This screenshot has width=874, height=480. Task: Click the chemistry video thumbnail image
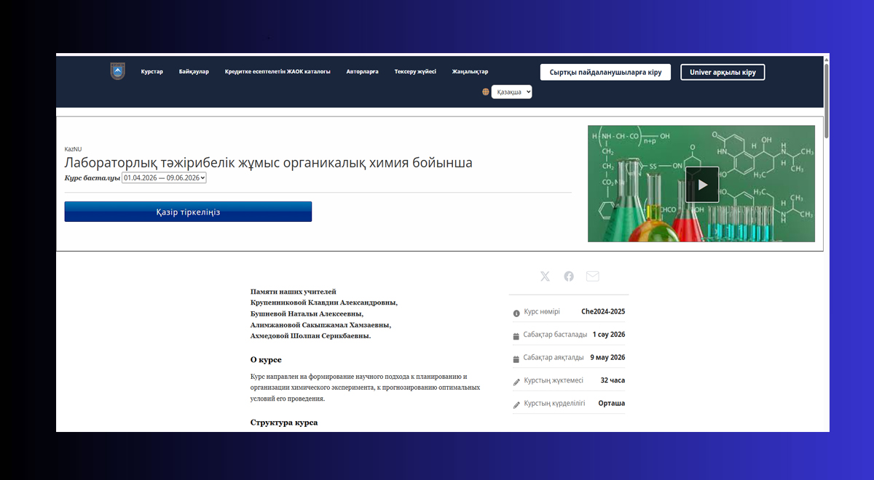click(x=701, y=184)
